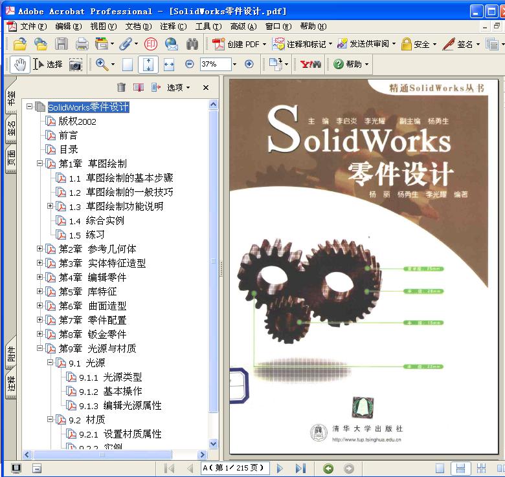The height and width of the screenshot is (477, 505).
Task: Delete bookmark with trash can icon
Action: click(121, 87)
